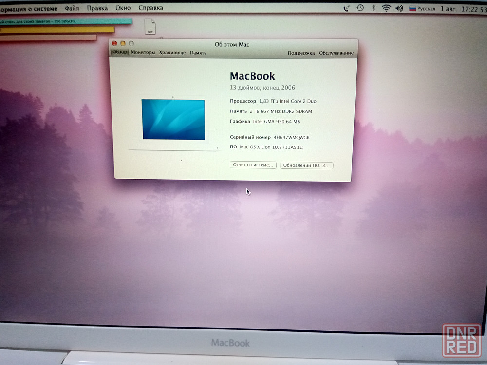The width and height of the screenshot is (487, 365).
Task: Open the volume icon in menu bar
Action: tap(399, 8)
